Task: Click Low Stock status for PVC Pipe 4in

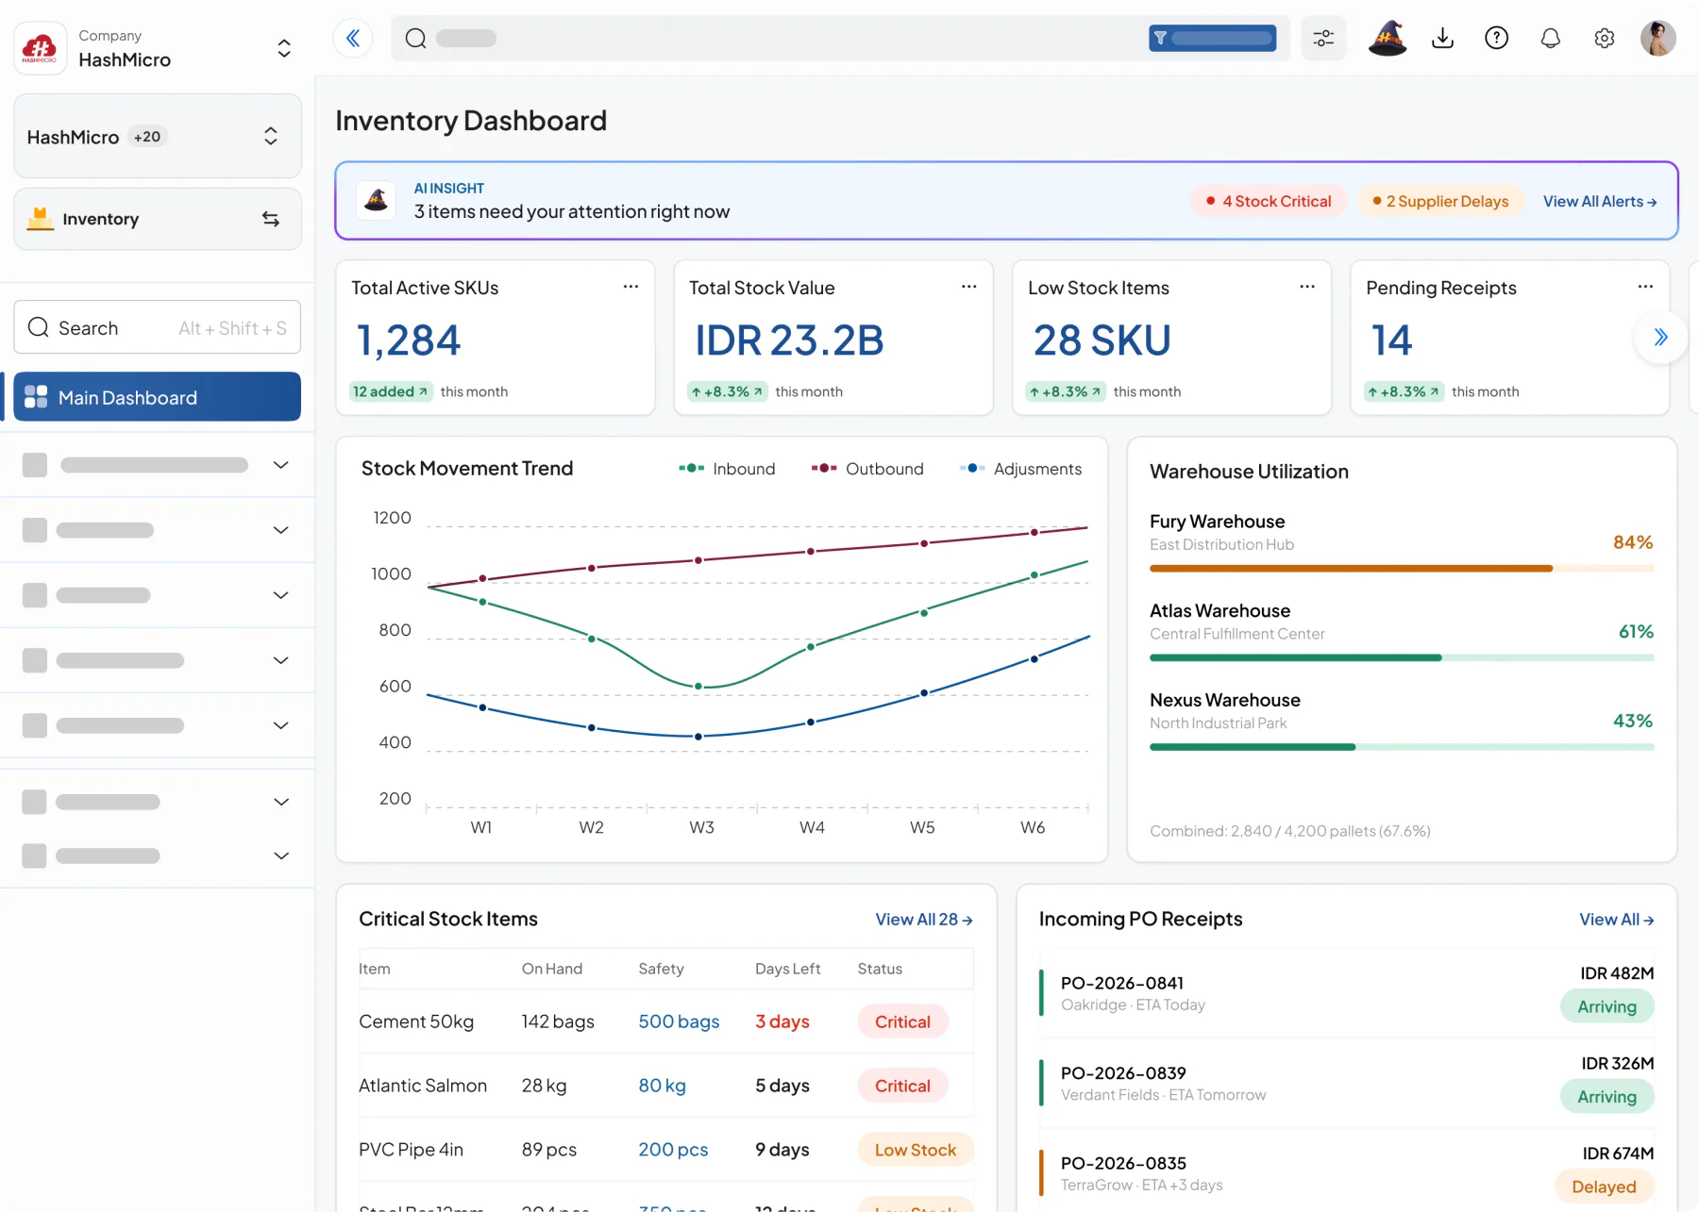Action: [x=915, y=1150]
